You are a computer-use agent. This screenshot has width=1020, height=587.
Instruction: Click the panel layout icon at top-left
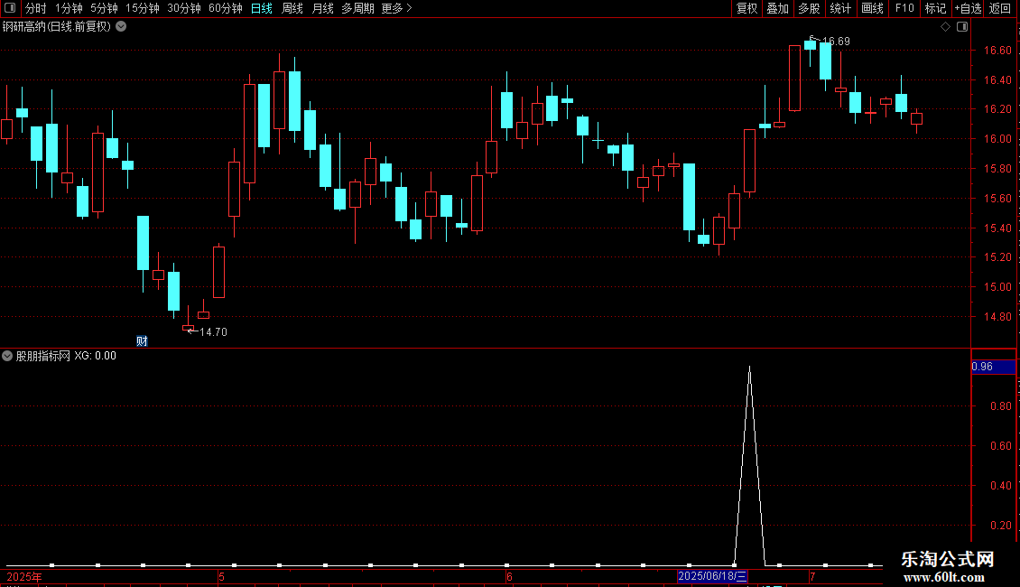click(x=10, y=8)
